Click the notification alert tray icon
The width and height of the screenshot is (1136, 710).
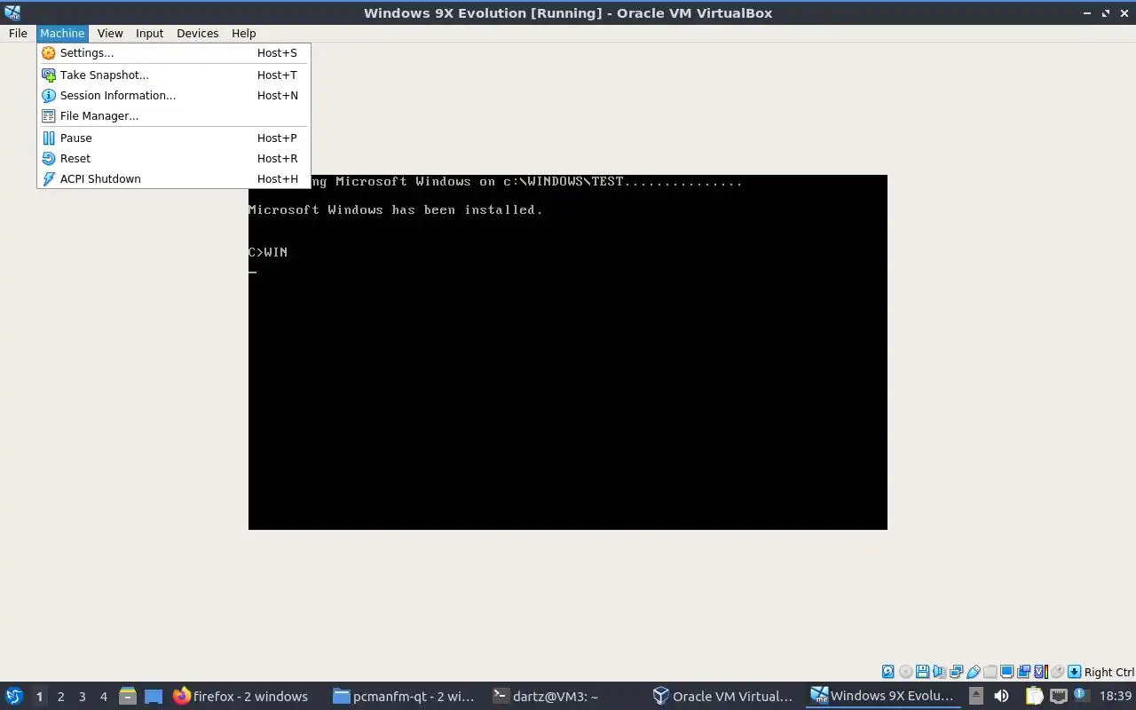[1082, 695]
